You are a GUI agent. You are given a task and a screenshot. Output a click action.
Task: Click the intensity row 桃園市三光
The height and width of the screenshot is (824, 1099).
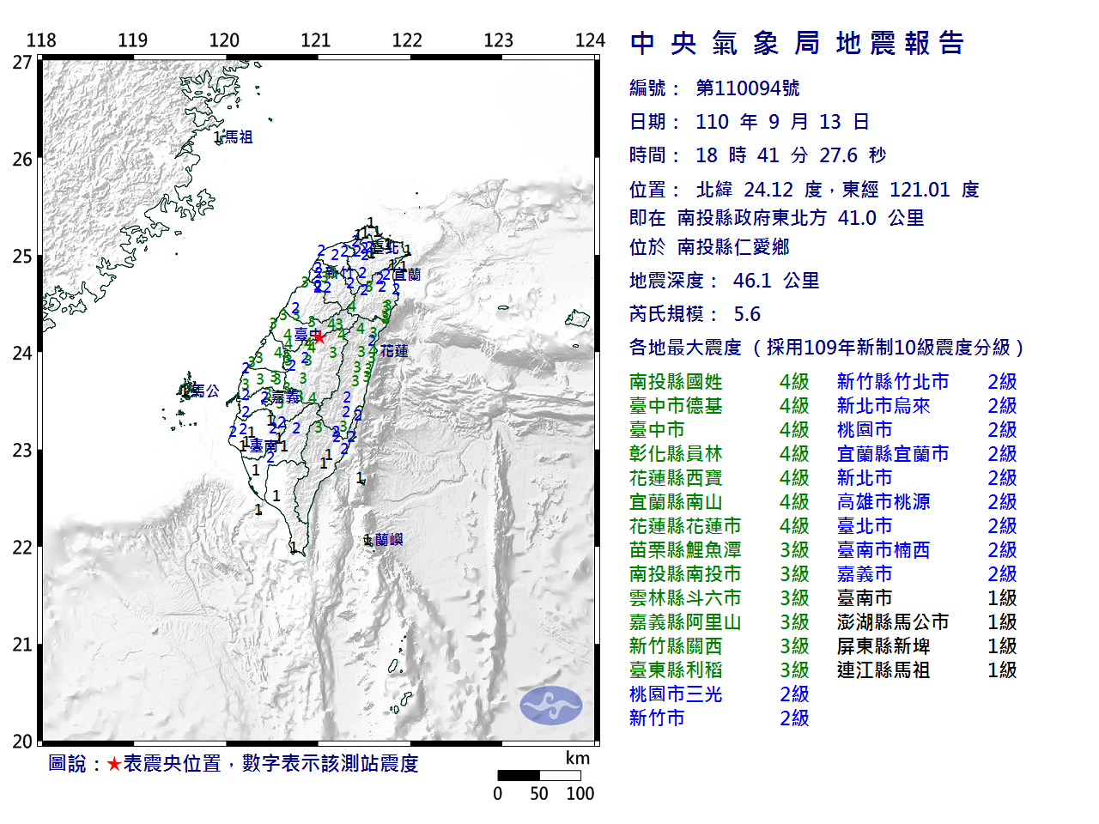click(720, 694)
